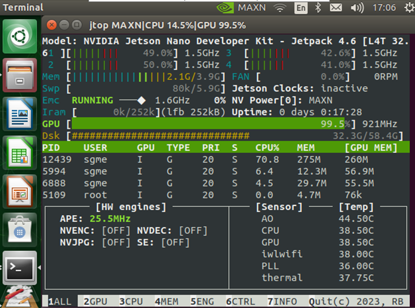Switch to the 2GPU tab
The width and height of the screenshot is (415, 308).
(96, 301)
